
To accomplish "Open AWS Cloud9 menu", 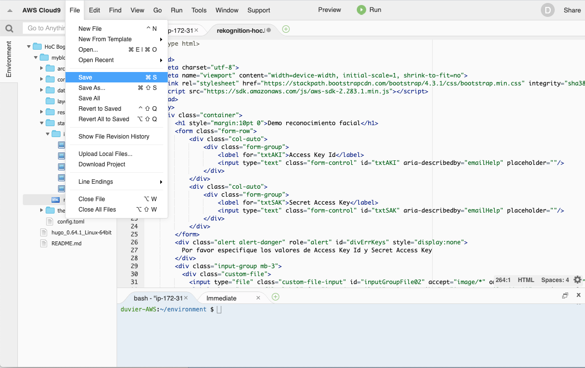I will (x=41, y=10).
